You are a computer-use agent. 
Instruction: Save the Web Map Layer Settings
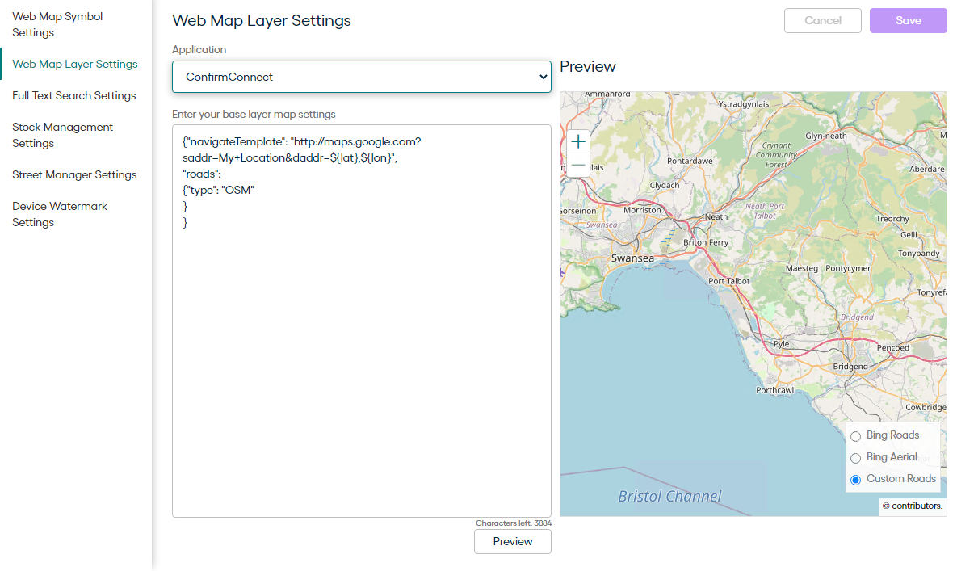pyautogui.click(x=908, y=21)
